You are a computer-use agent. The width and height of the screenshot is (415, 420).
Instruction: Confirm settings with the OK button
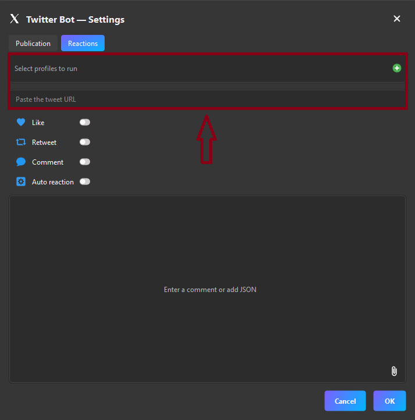389,401
